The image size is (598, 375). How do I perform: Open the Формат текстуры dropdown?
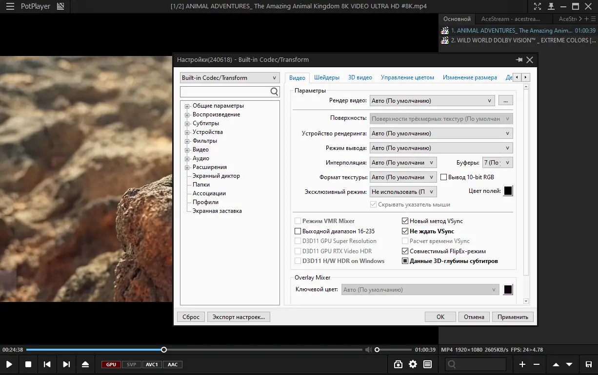403,177
